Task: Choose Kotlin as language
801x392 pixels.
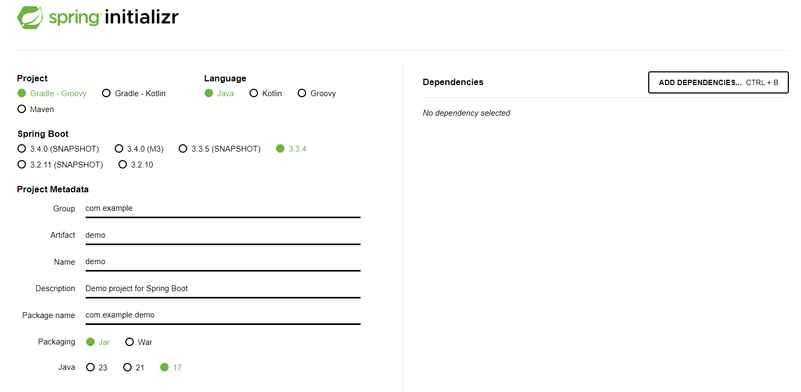Action: [266, 94]
